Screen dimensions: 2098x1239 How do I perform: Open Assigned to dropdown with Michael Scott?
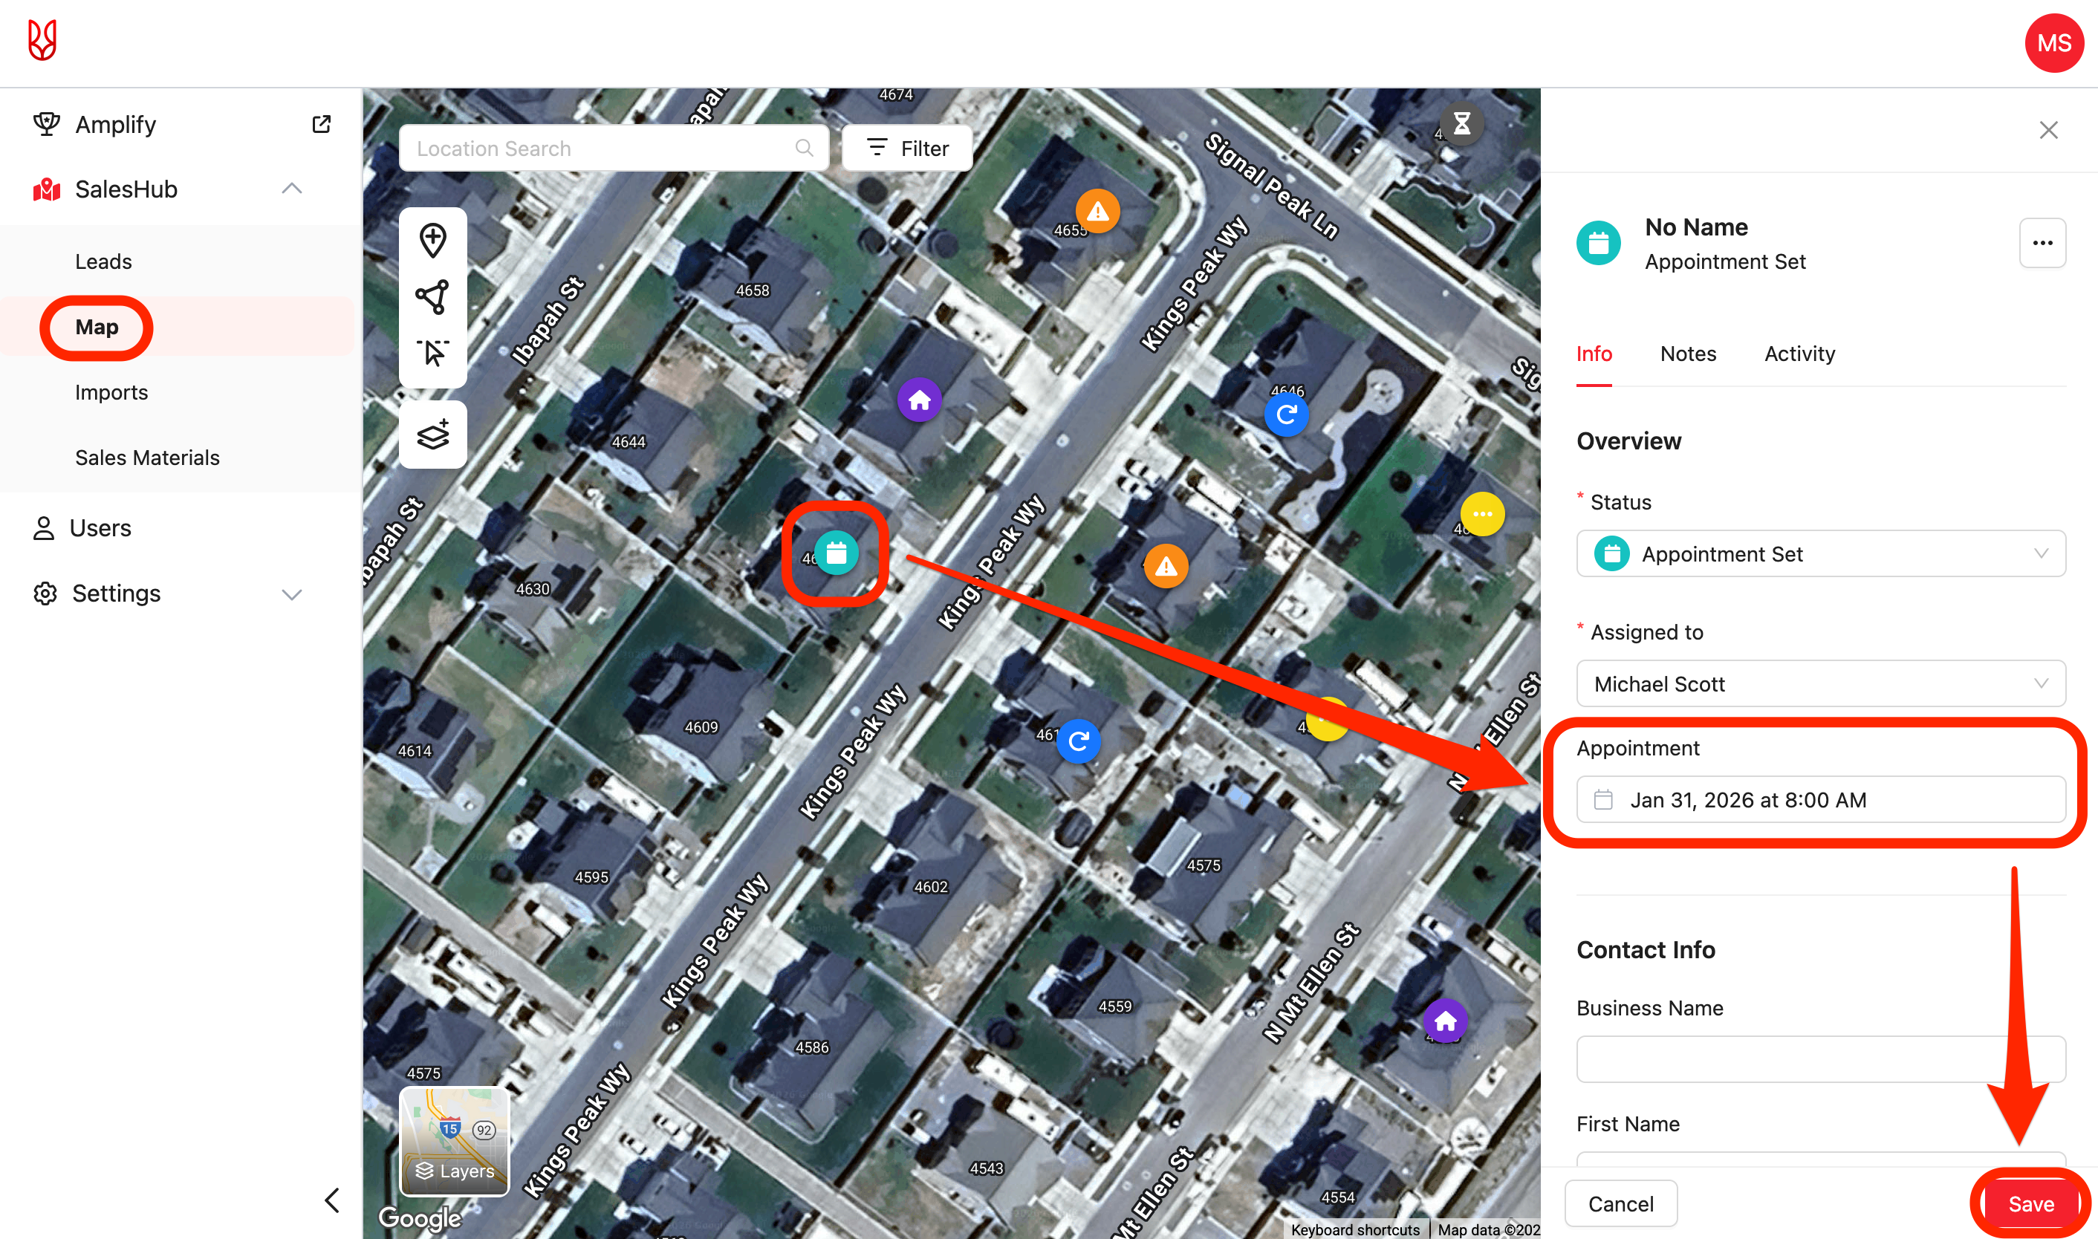coord(1820,684)
